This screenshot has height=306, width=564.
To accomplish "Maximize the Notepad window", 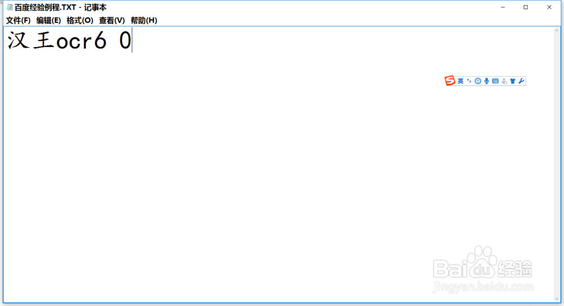I will coord(526,7).
